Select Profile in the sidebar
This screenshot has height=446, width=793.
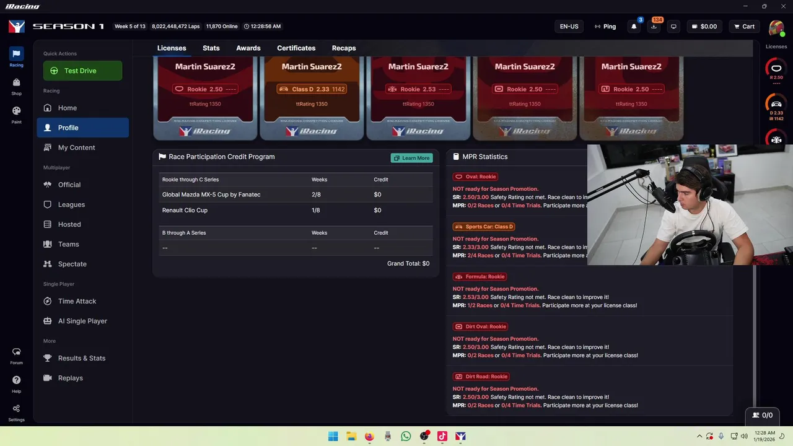pyautogui.click(x=82, y=128)
